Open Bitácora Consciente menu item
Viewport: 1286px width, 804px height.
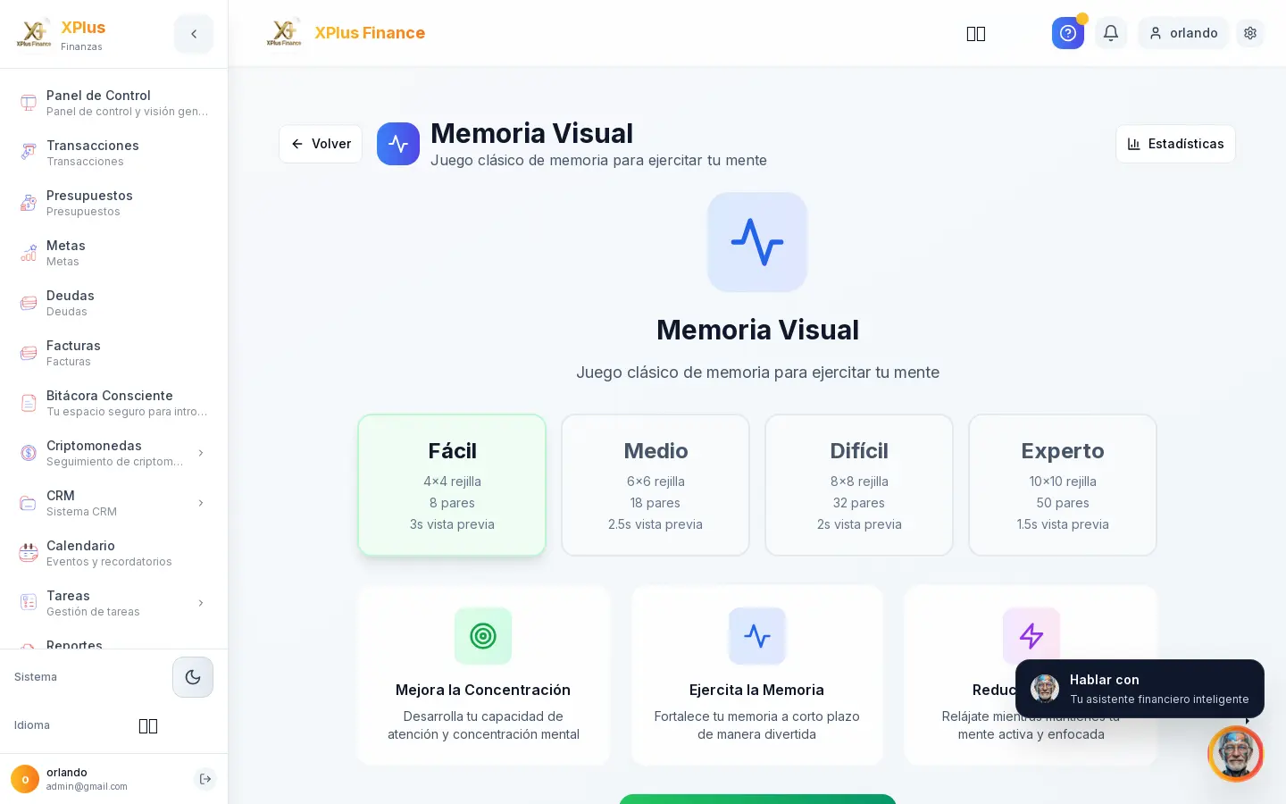[x=114, y=403]
